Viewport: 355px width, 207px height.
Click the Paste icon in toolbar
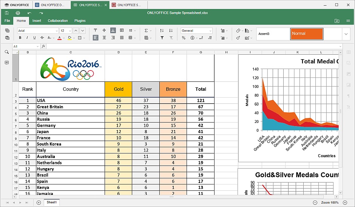[7, 38]
